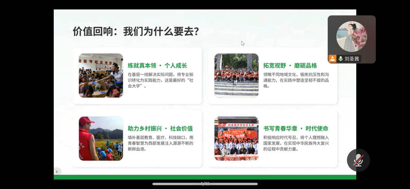Click the description text starting with 在基层一线
Screen dimensions: 410x189
click(x=160, y=80)
